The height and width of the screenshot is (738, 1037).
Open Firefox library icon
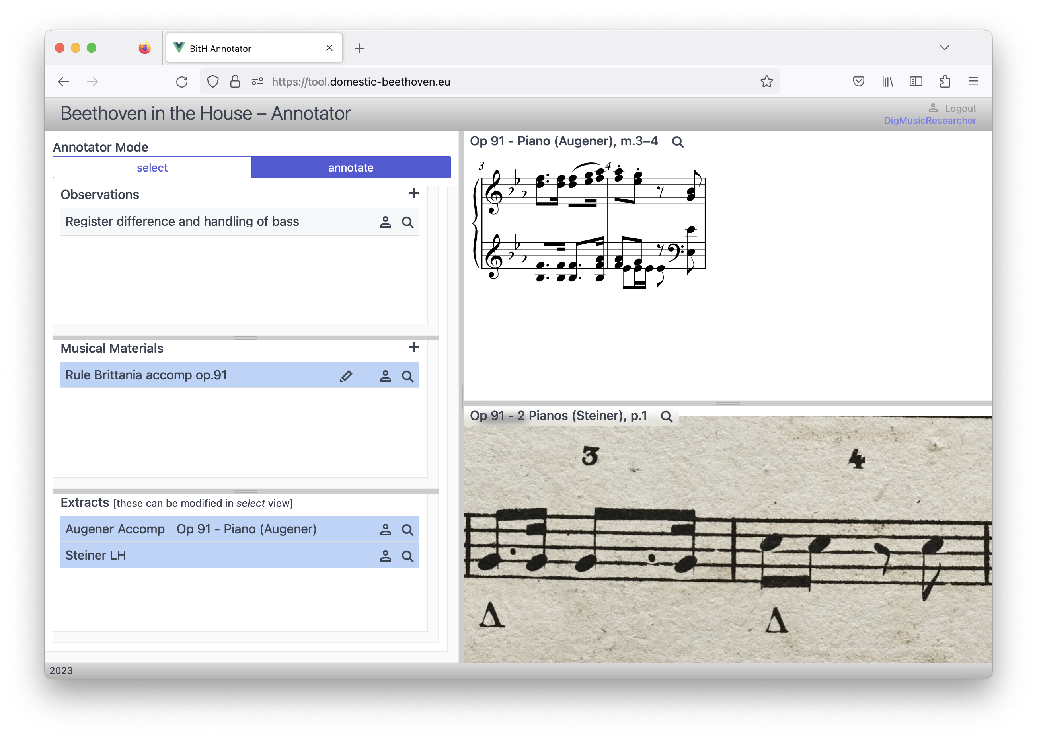887,81
